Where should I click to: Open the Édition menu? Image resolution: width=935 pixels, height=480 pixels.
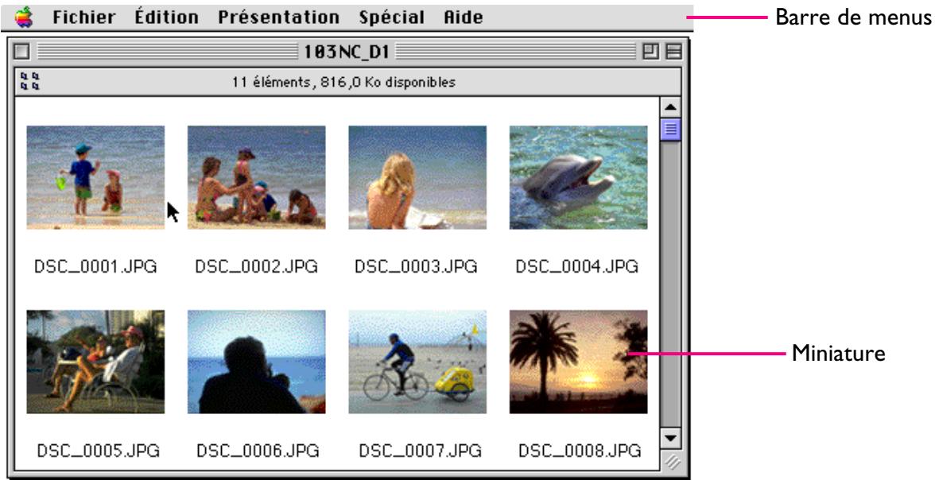pyautogui.click(x=166, y=17)
